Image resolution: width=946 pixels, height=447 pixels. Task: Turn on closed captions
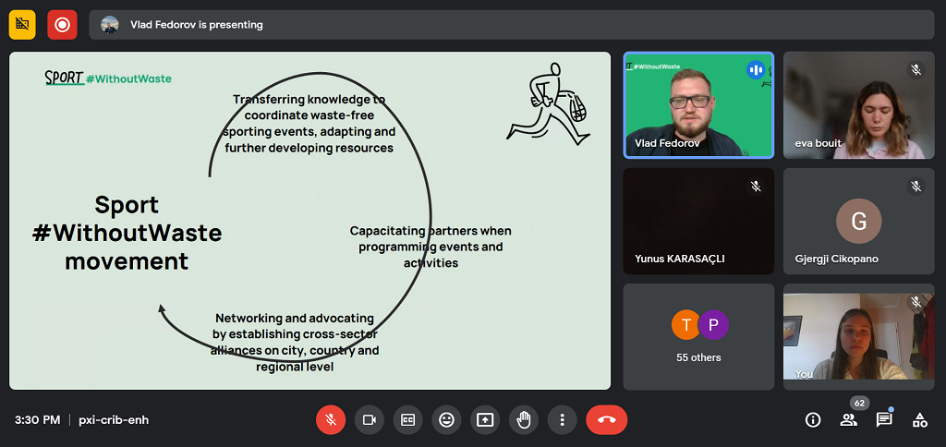(x=407, y=420)
